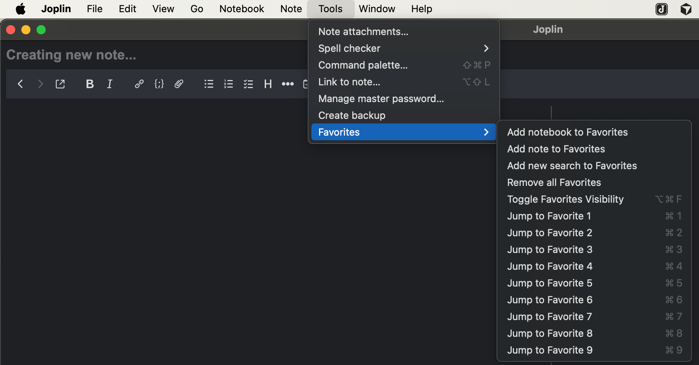Click the Joplin J icon in menu bar

point(662,9)
